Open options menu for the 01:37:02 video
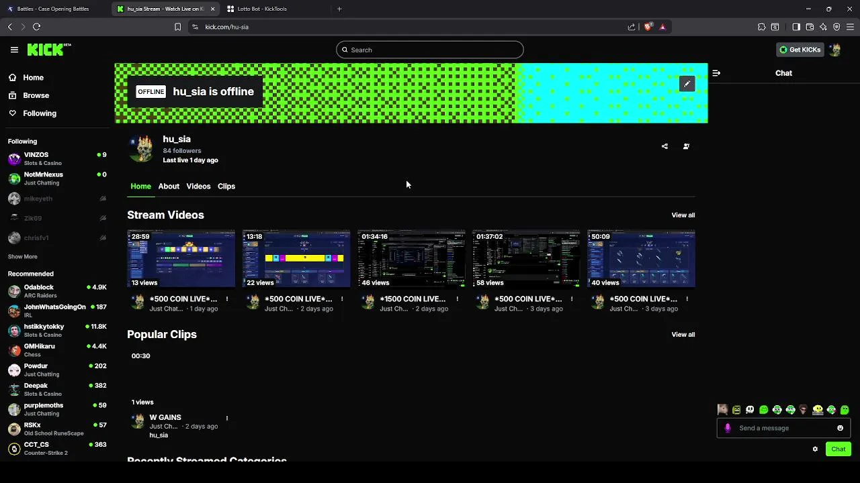Screen dimensions: 860x483 (x=572, y=299)
